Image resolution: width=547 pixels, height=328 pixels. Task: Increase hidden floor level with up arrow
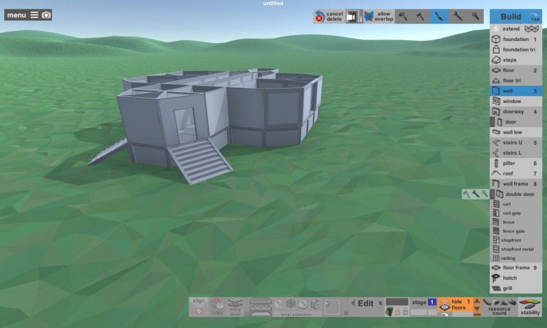pyautogui.click(x=477, y=301)
